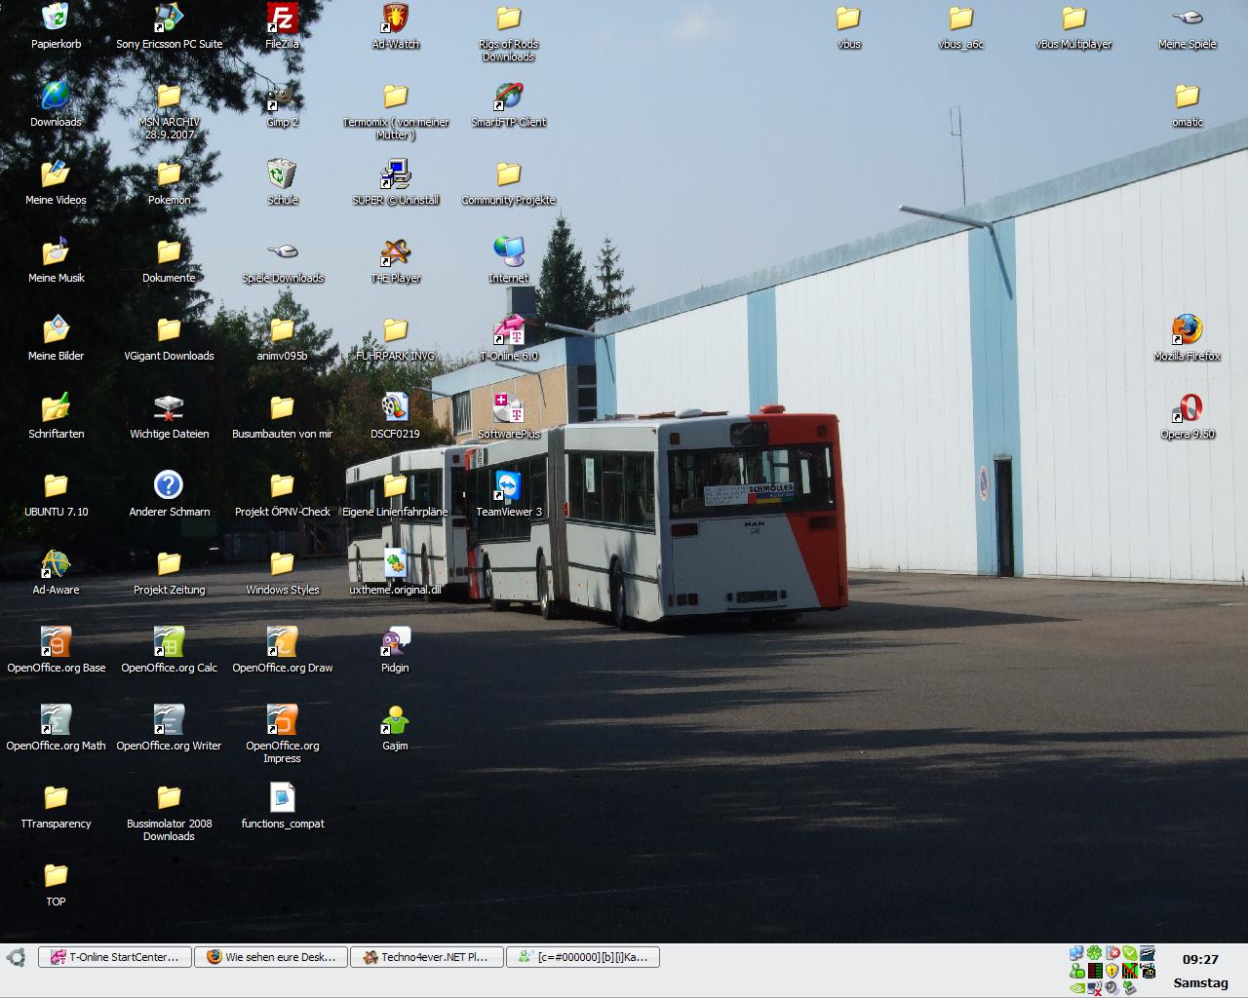Click the T-Online 6.0 icon
Image resolution: width=1248 pixels, height=998 pixels.
pos(508,330)
